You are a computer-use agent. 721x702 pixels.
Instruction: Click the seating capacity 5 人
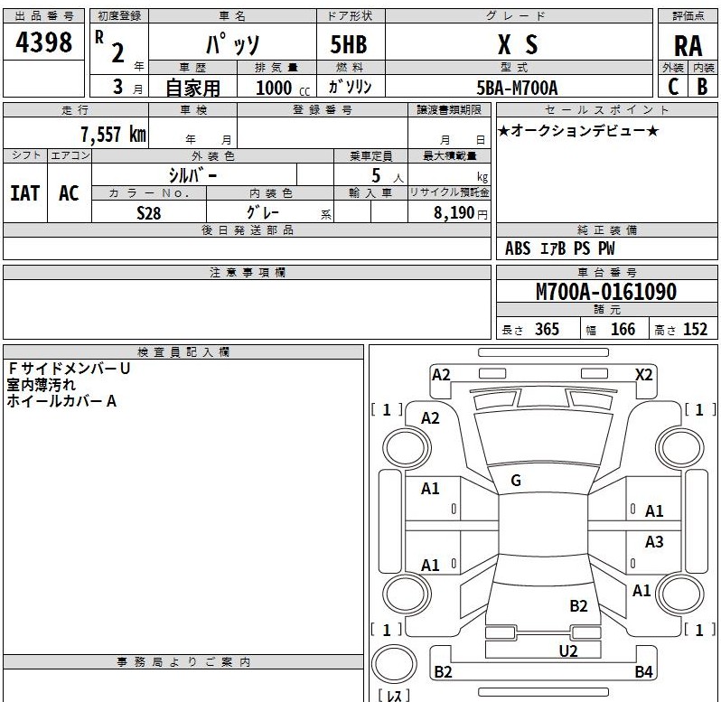tap(387, 175)
